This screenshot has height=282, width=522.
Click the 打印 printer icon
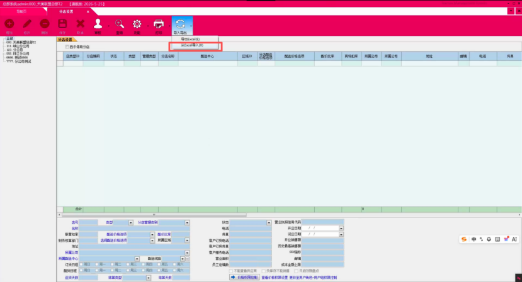coord(159,24)
